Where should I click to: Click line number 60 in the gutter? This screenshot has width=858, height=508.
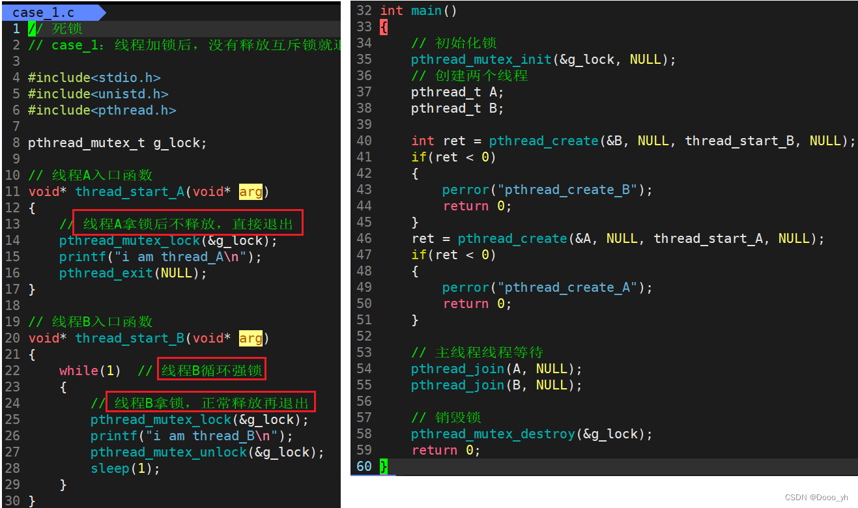pyautogui.click(x=364, y=466)
